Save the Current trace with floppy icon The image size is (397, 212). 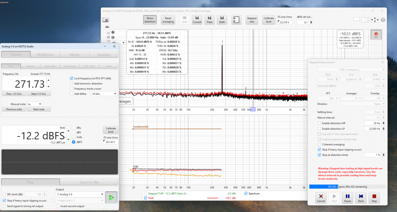197,20
